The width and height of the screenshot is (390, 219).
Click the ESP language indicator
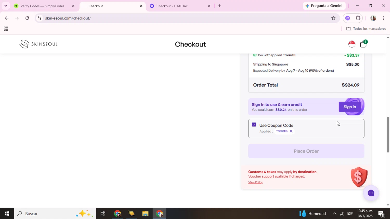tap(350, 214)
